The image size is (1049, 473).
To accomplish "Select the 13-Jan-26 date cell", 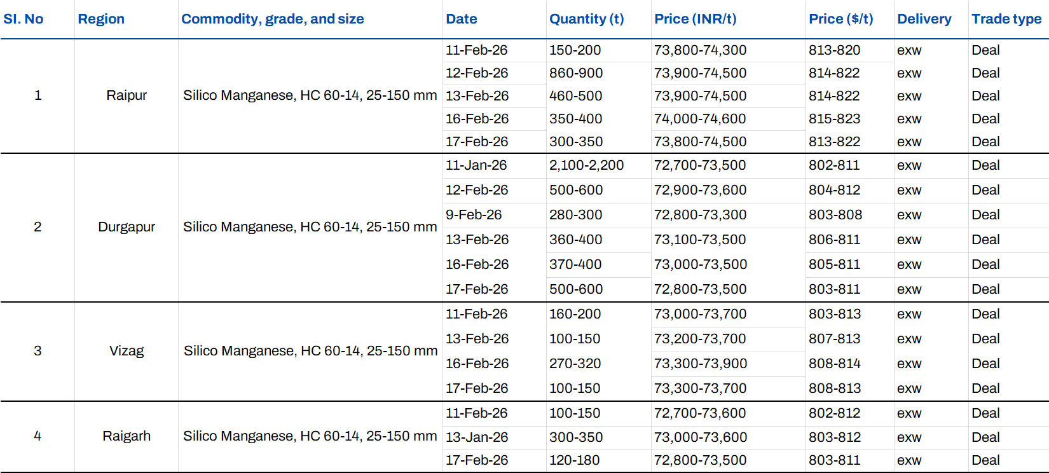I will 476,437.
